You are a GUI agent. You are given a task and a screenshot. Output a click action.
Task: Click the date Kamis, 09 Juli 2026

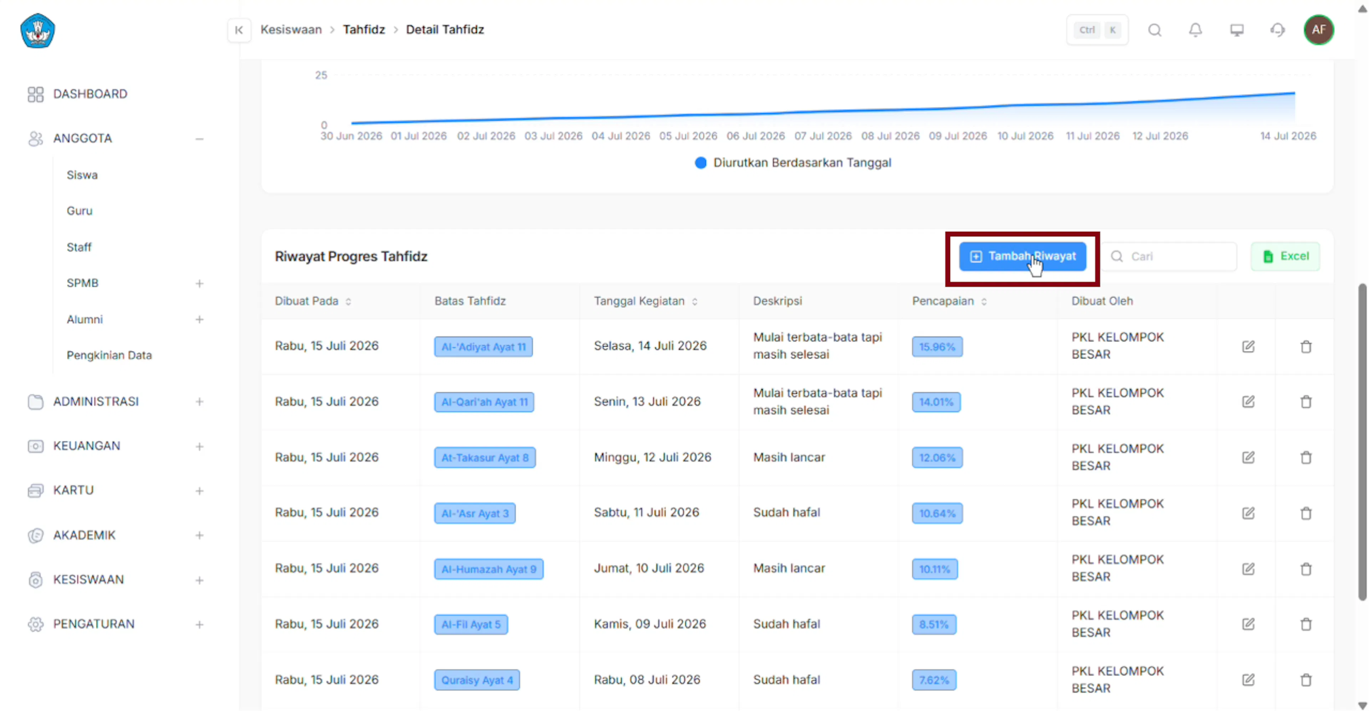coord(650,624)
